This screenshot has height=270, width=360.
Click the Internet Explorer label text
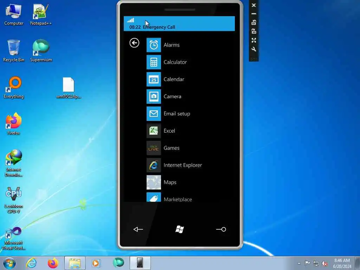pos(183,165)
